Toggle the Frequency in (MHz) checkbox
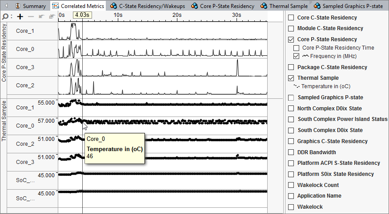This screenshot has width=389, height=214. (297, 56)
